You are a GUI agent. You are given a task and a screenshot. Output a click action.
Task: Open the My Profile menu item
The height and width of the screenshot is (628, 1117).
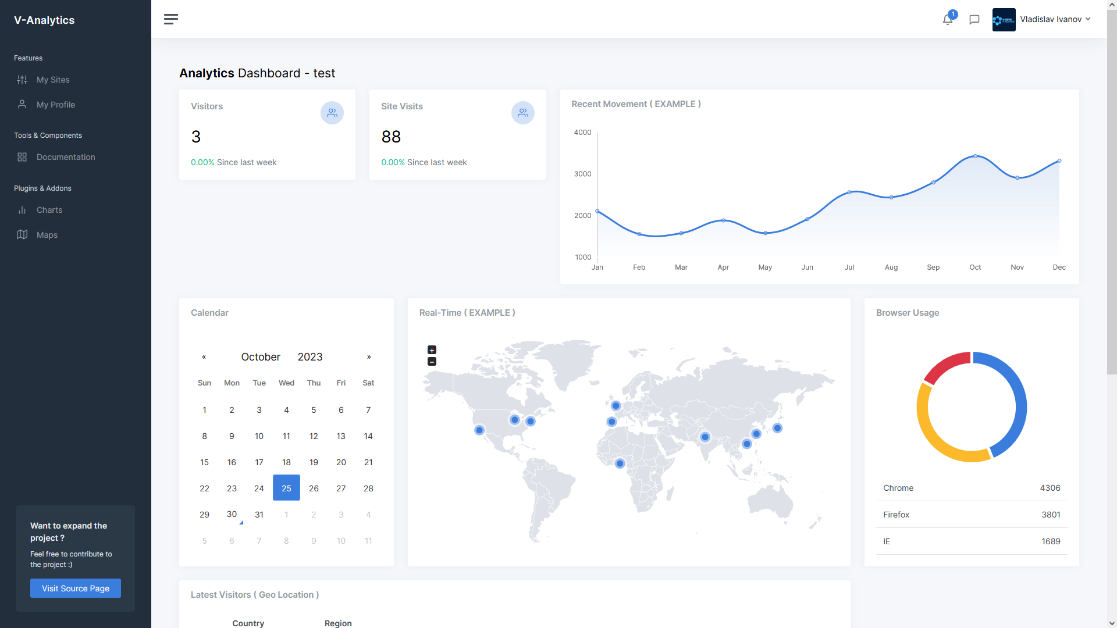[55, 105]
